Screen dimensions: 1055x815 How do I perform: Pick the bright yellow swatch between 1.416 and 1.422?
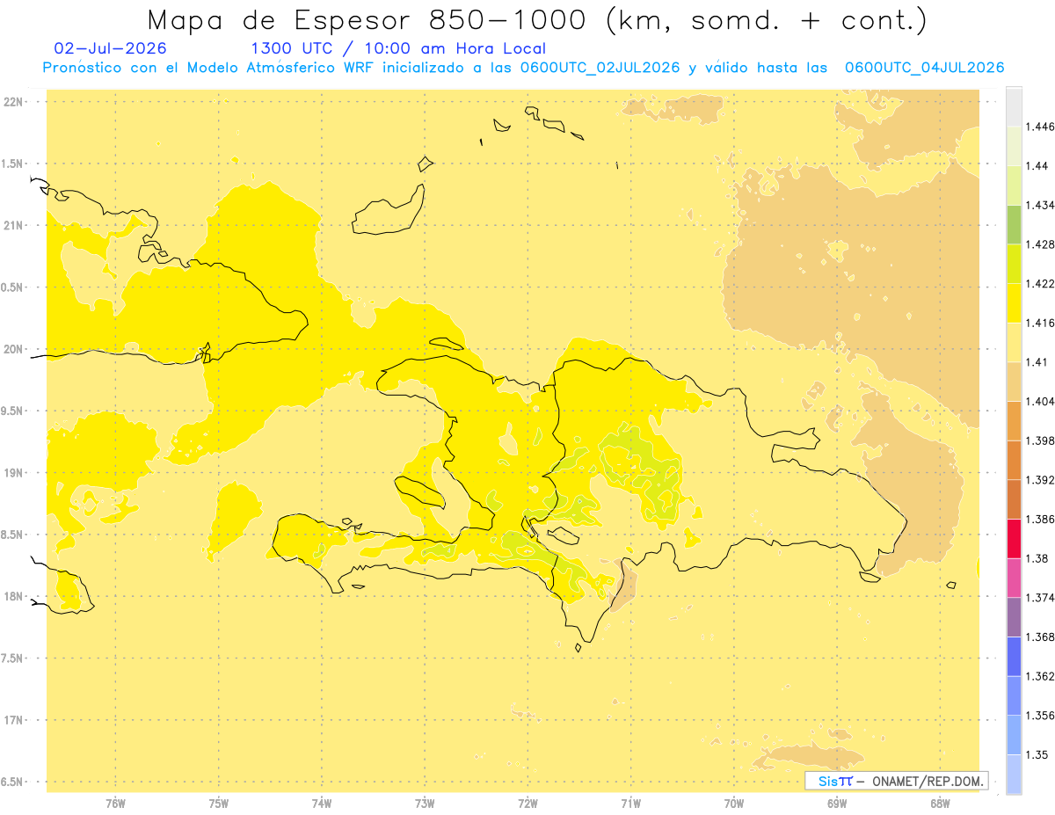click(x=1014, y=303)
